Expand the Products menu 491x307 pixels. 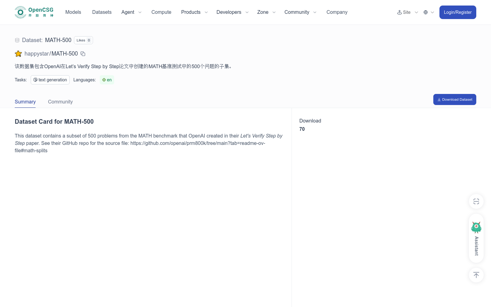point(194,12)
